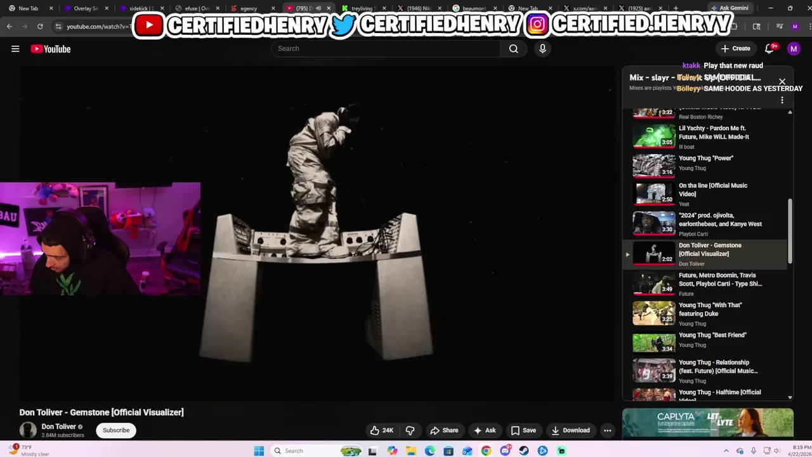This screenshot has height=457, width=812.
Task: Click the magnifier search button
Action: (x=514, y=48)
